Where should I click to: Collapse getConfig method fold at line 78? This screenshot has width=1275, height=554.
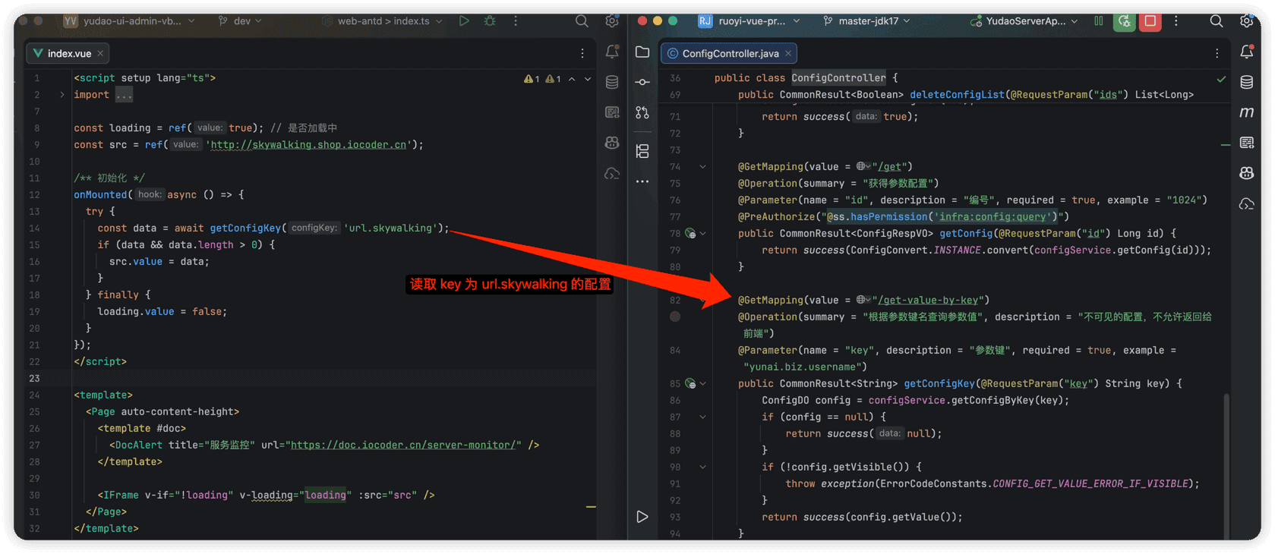coord(703,234)
